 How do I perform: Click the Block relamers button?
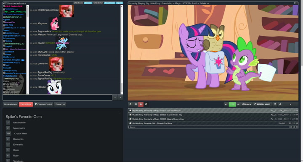(11, 105)
